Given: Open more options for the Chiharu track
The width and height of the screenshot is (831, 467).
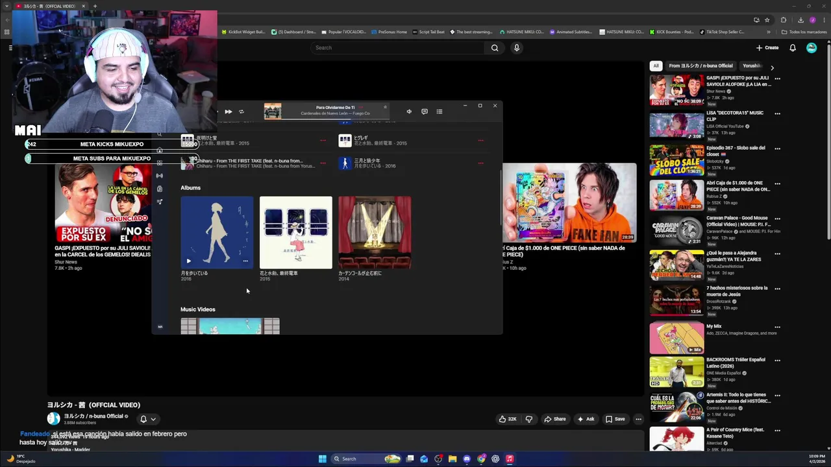Looking at the screenshot, I should click(323, 163).
